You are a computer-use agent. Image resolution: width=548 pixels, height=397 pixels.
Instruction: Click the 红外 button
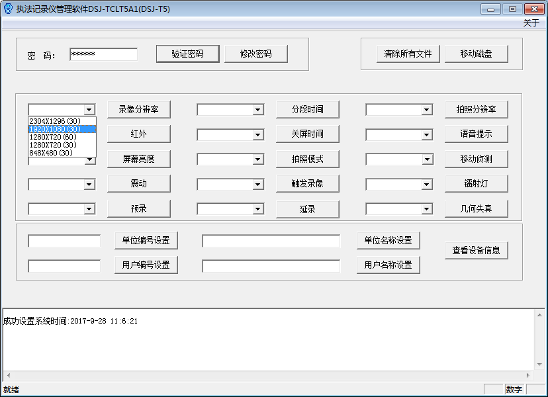pos(139,134)
